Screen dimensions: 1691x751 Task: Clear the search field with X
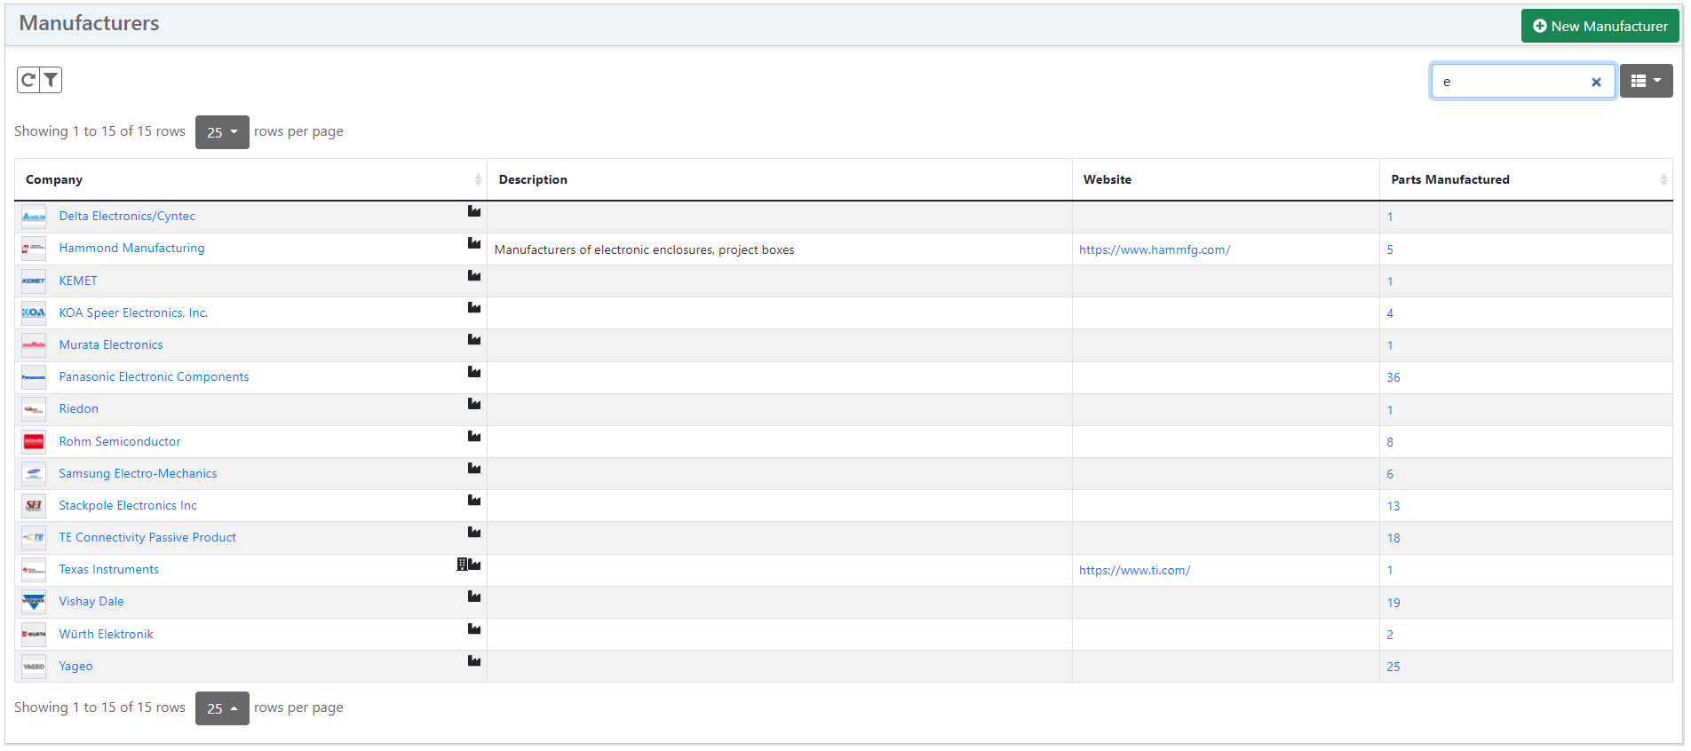pos(1595,83)
